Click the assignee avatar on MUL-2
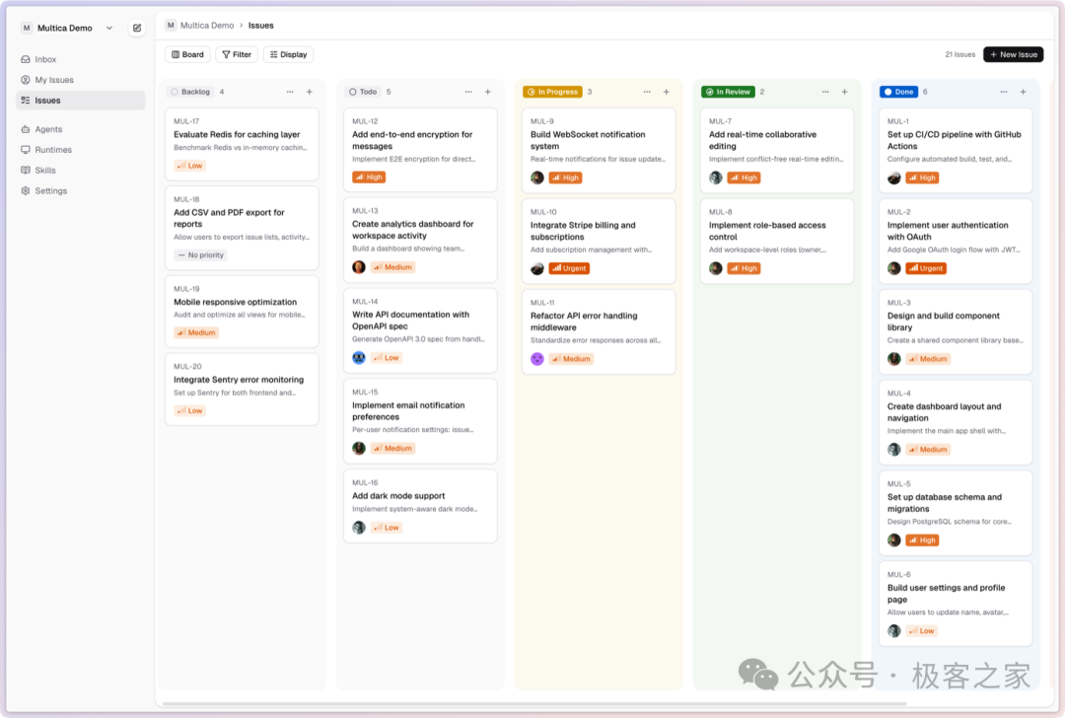The height and width of the screenshot is (718, 1065). [x=893, y=268]
